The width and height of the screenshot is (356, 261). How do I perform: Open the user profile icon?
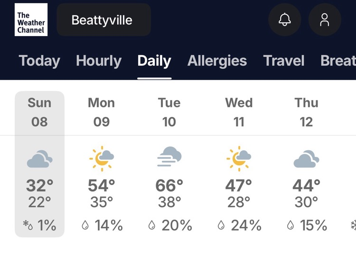pos(325,20)
